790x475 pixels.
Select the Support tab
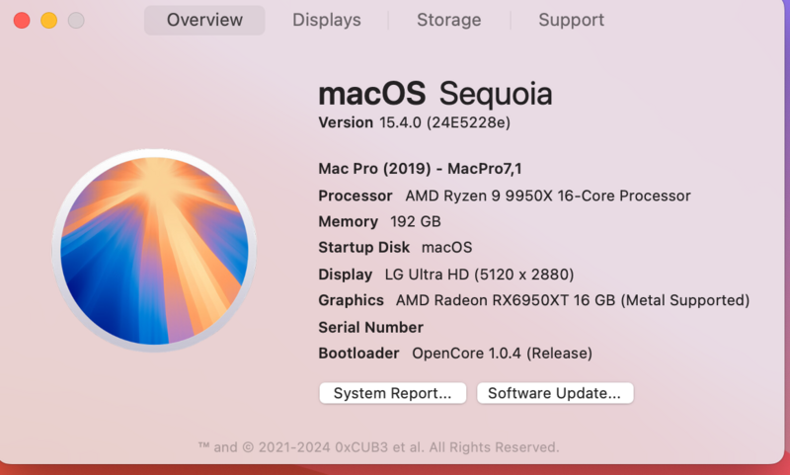571,20
